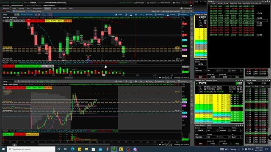Open Studies menu on the TWTR chart
The width and height of the screenshot is (271, 152).
tap(171, 81)
